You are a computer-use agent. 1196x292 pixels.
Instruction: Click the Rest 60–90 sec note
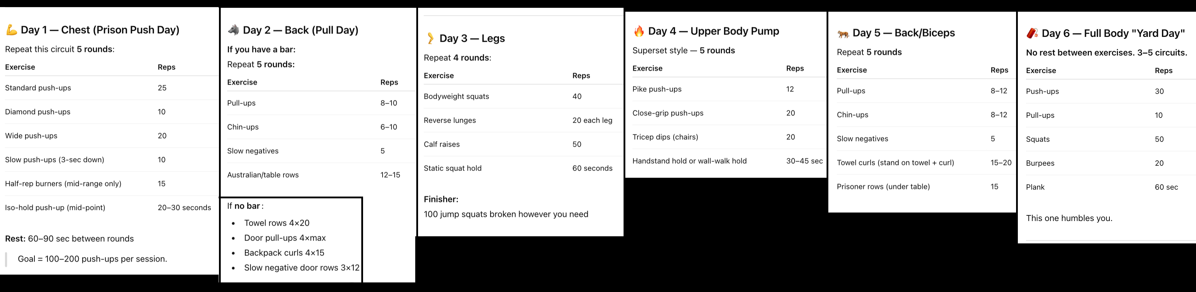coord(69,239)
